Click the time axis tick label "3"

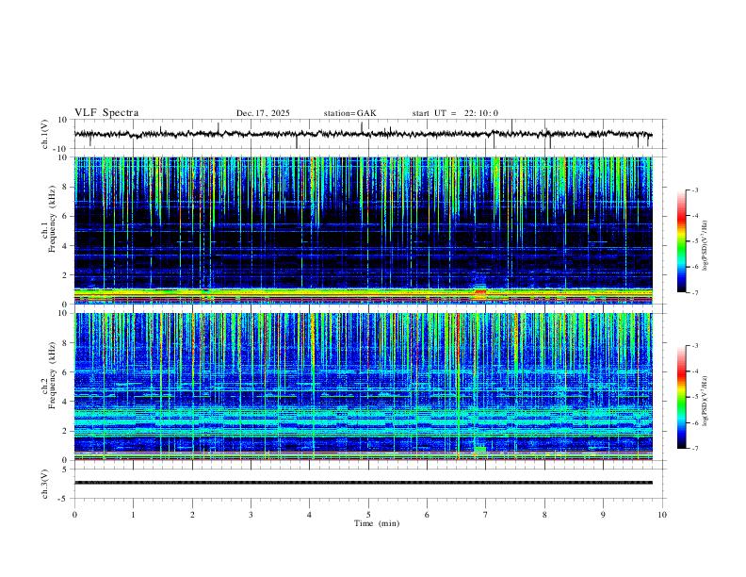(x=251, y=515)
